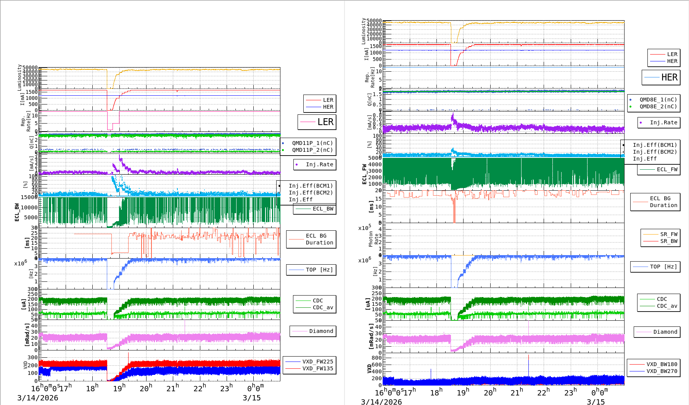The height and width of the screenshot is (405, 689).
Task: Click the large LER panel title box
Action: pos(317,122)
